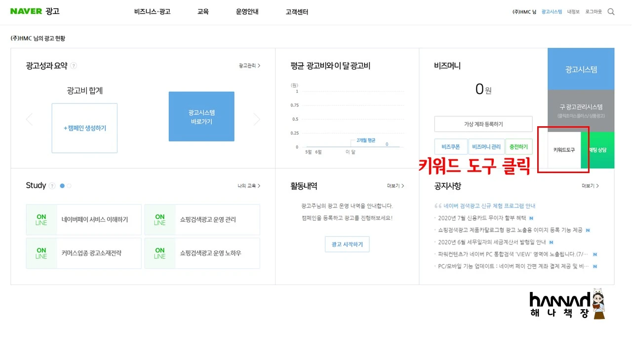Open the 고객센터 menu
This screenshot has height=355, width=632.
click(296, 12)
